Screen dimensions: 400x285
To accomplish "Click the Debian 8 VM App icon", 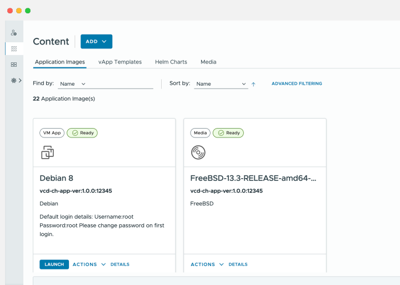I will coord(48,152).
